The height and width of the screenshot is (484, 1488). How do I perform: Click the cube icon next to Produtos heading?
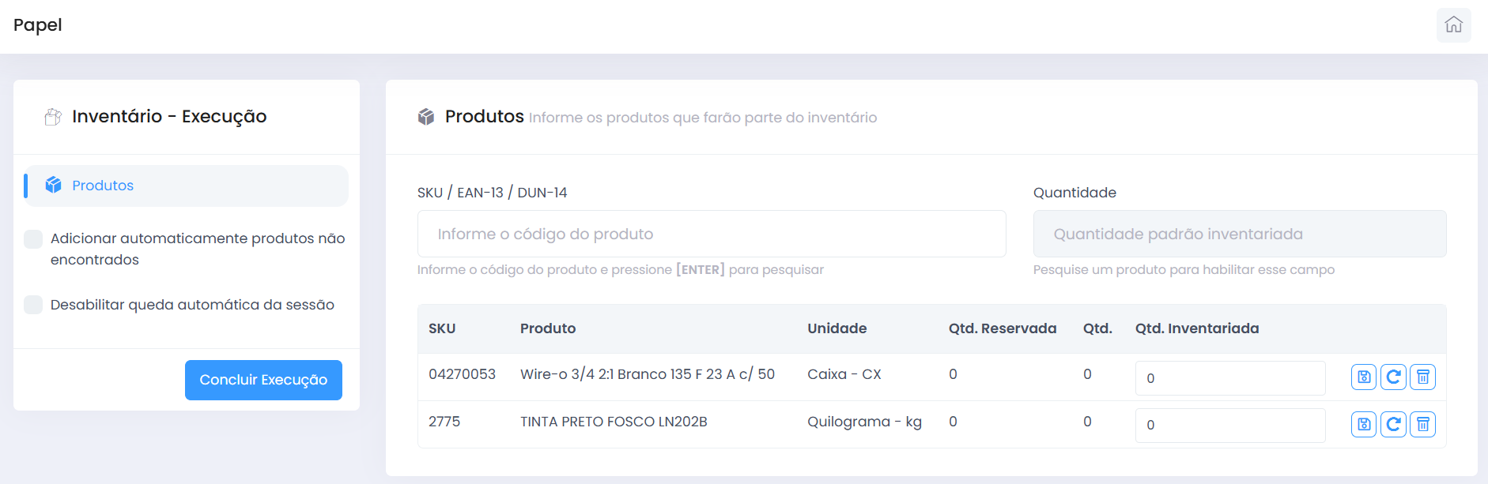[x=426, y=116]
